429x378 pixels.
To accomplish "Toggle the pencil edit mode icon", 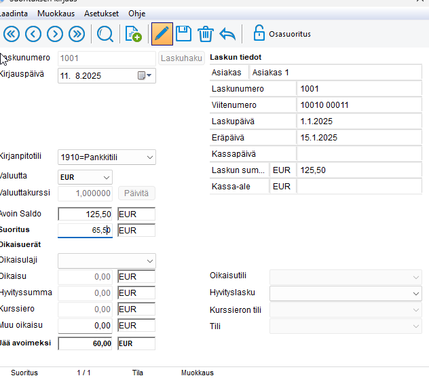I will (x=162, y=33).
